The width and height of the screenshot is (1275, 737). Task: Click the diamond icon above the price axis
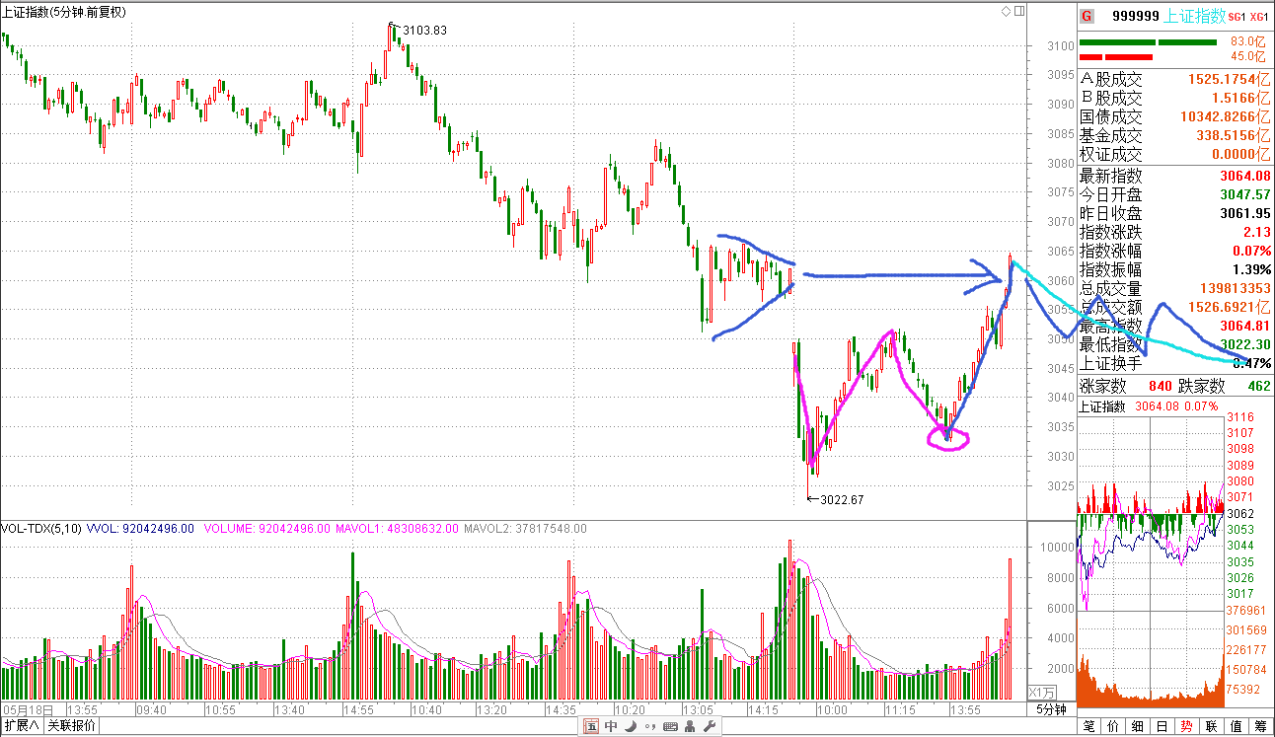1006,12
